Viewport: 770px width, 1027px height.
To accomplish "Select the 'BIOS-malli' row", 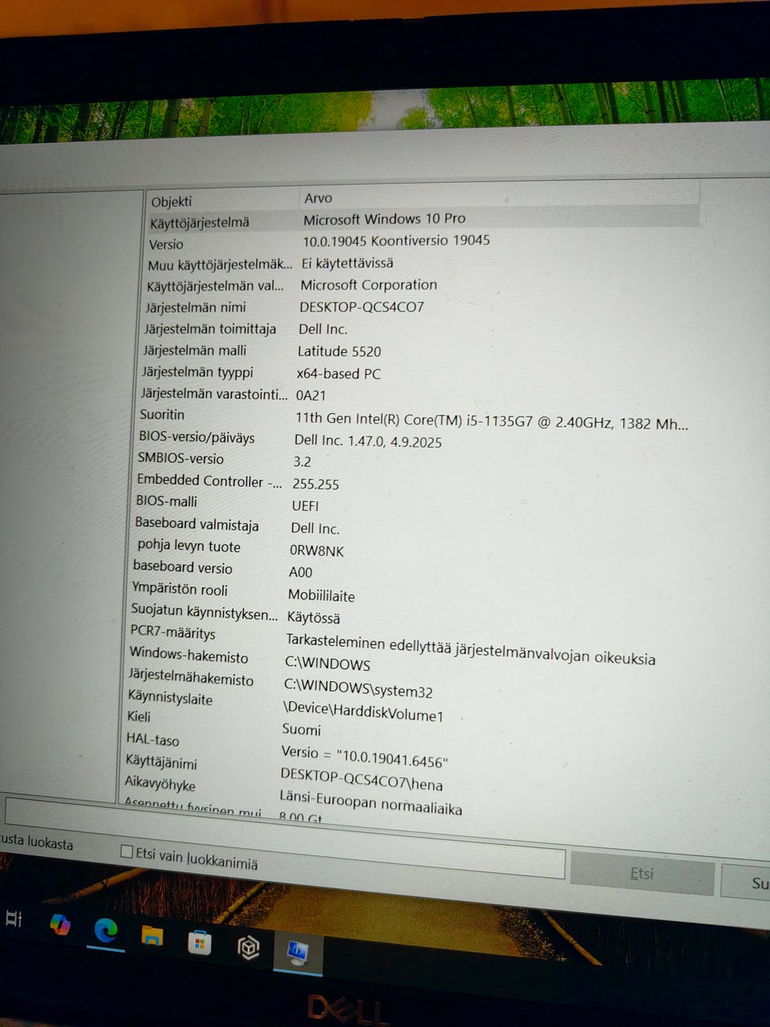I will pyautogui.click(x=166, y=501).
